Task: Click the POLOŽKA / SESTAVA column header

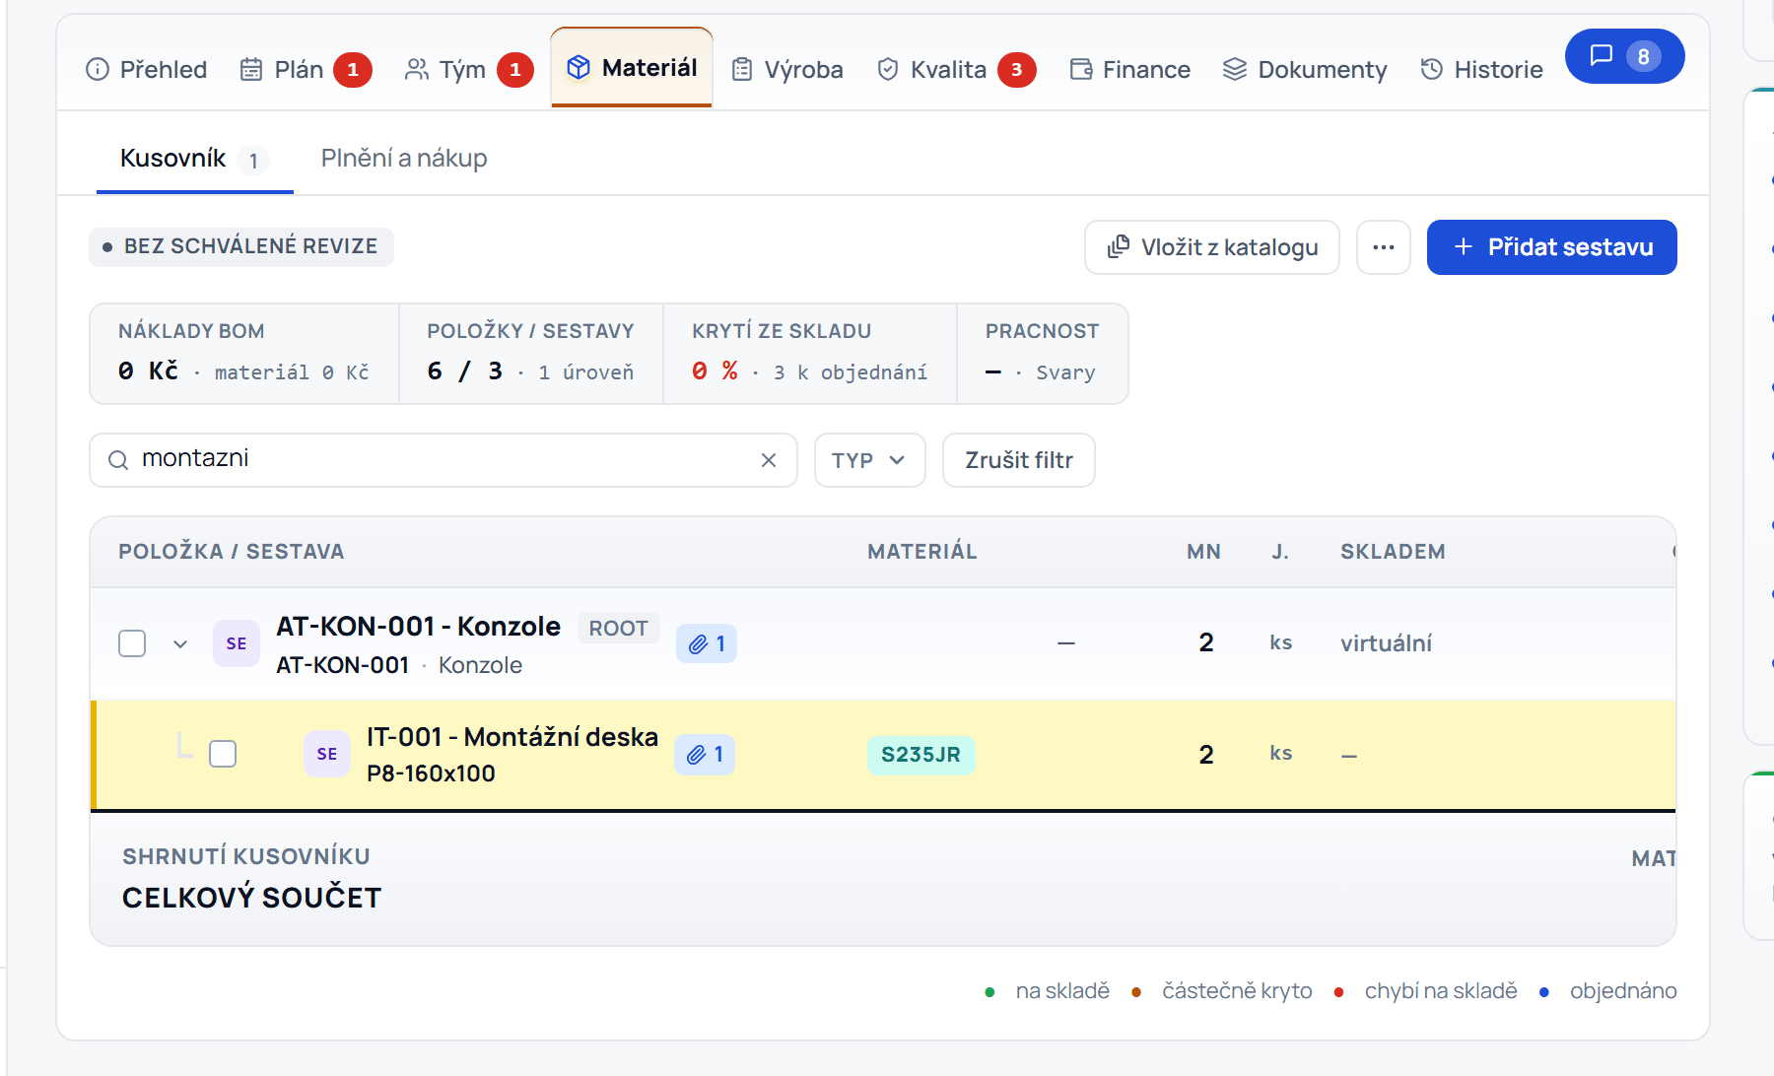Action: tap(232, 552)
